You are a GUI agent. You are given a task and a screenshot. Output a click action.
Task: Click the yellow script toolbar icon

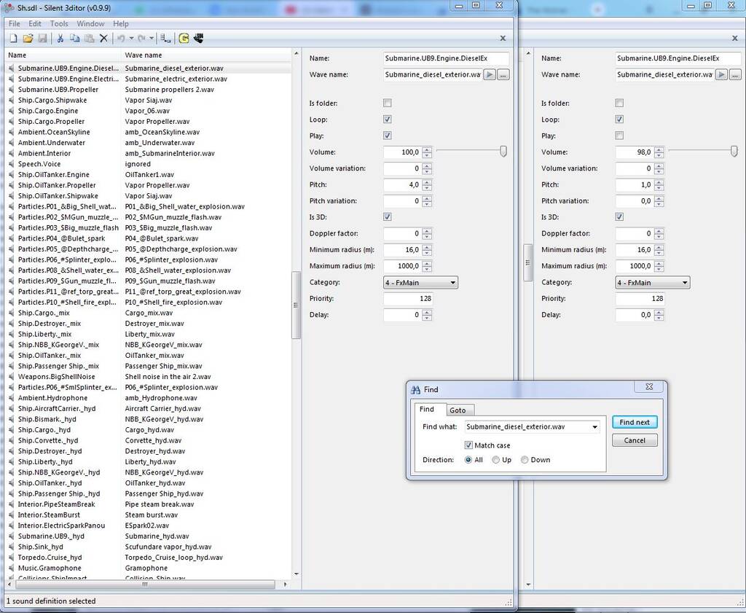pyautogui.click(x=184, y=39)
